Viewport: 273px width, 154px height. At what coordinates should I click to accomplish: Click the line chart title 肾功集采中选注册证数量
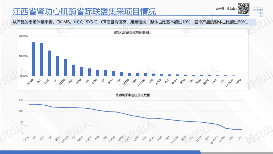(x=133, y=95)
